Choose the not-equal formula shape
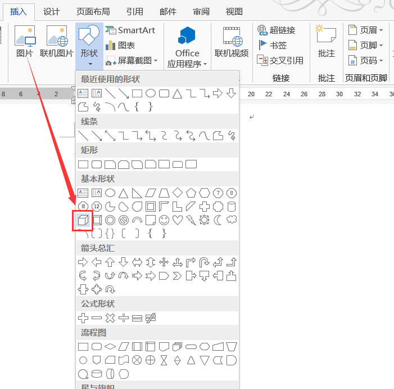The height and width of the screenshot is (389, 394). click(x=150, y=318)
